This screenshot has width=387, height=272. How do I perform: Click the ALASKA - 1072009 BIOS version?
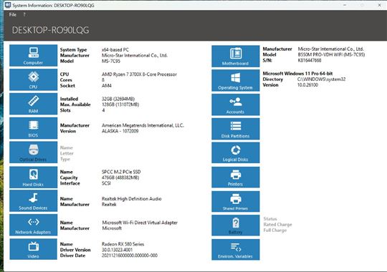[x=120, y=131]
